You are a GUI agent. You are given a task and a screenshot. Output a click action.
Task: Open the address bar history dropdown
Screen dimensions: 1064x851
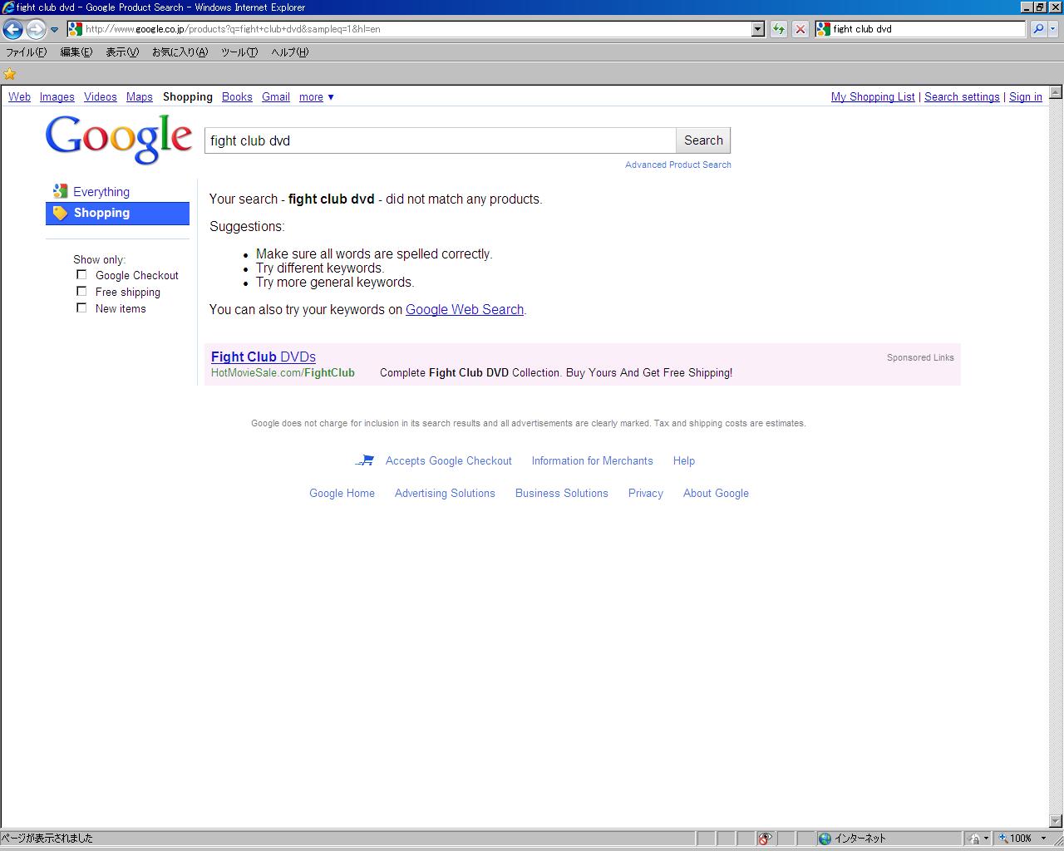(x=757, y=29)
